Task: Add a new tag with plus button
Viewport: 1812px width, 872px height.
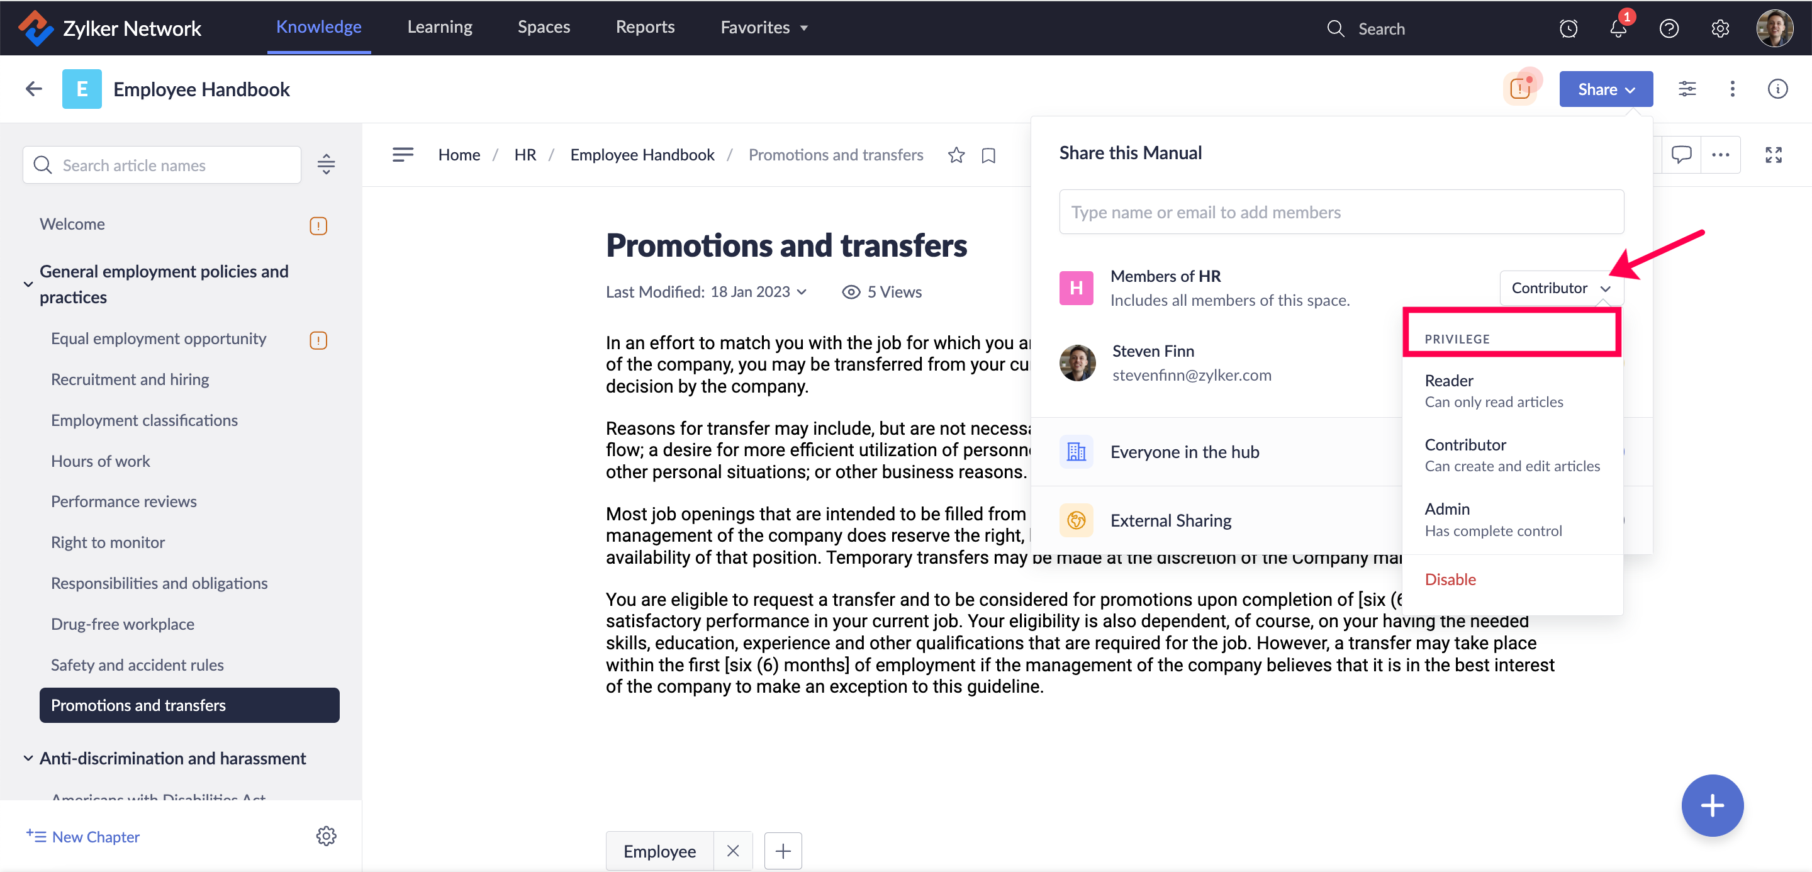Action: pyautogui.click(x=783, y=851)
